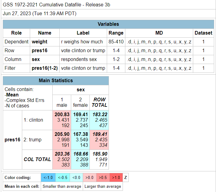Click the '1: clinton' row label
This screenshot has width=216, height=192.
coord(37,120)
